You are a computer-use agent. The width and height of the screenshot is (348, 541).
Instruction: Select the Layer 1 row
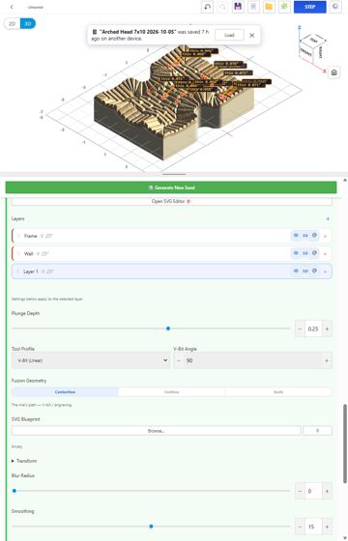172,271
